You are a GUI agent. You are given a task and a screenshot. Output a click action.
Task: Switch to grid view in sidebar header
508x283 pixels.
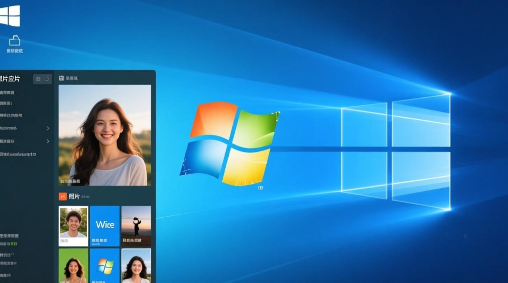point(38,79)
